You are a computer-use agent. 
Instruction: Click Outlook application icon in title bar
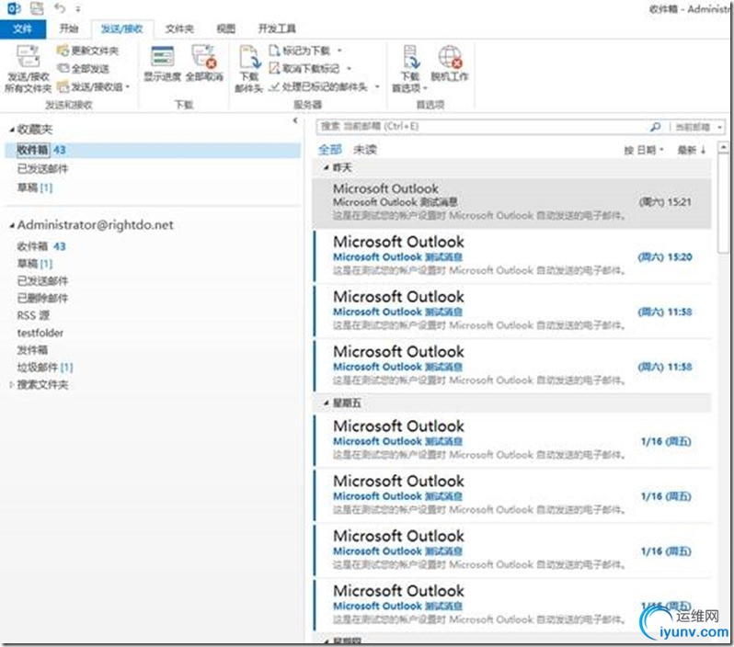coord(14,8)
